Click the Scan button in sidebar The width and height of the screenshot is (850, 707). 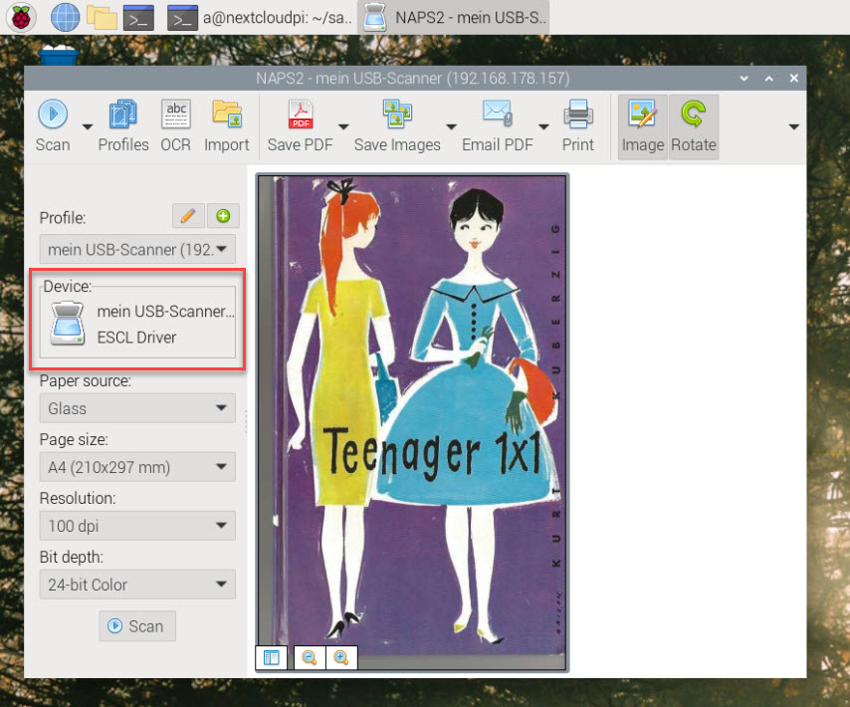[x=137, y=626]
